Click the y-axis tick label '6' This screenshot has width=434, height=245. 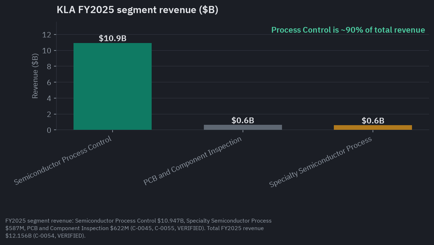pyautogui.click(x=49, y=82)
